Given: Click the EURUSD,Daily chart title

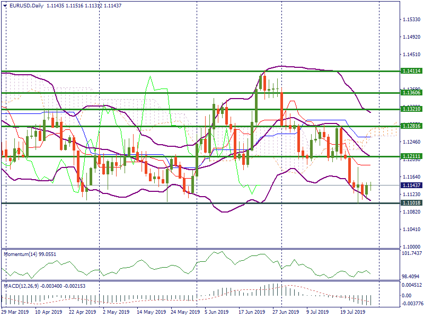Looking at the screenshot, I should (26, 6).
